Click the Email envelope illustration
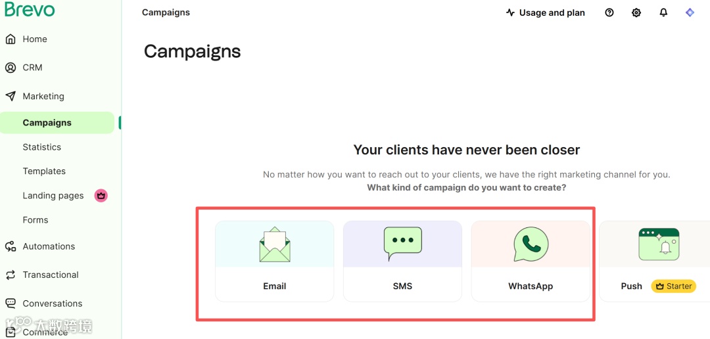Image resolution: width=710 pixels, height=339 pixels. coord(275,244)
